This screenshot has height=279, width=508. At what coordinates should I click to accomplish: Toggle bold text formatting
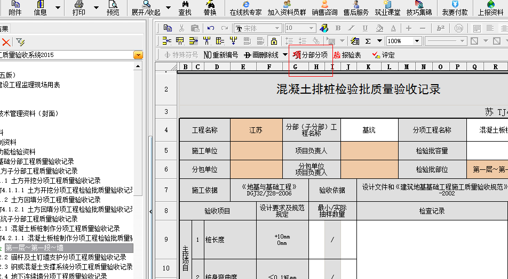tap(338, 28)
